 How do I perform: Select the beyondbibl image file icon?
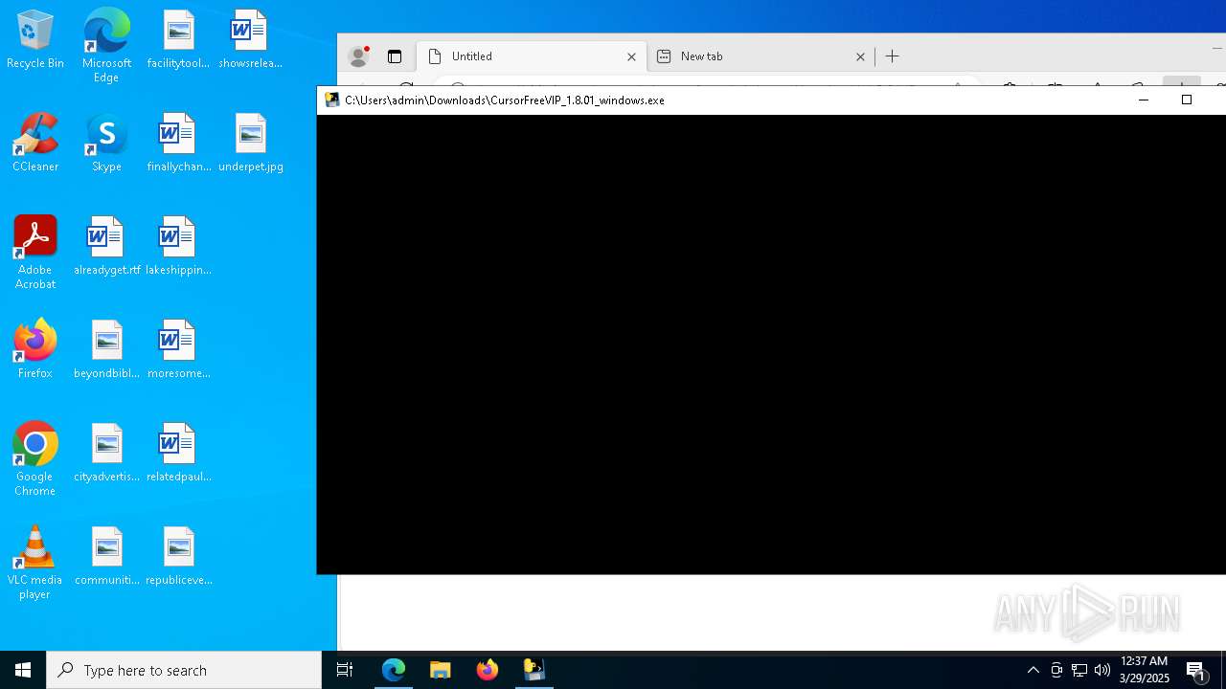click(x=106, y=350)
